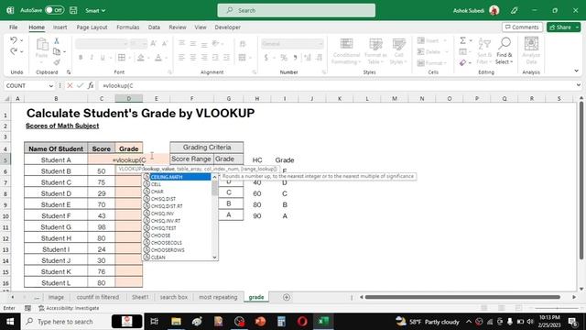Click the Accounting dollar format icon
This screenshot has width=586, height=330.
(x=266, y=58)
